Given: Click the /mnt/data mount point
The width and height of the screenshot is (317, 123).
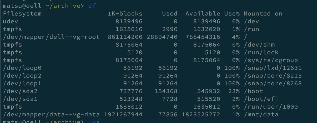Looking at the screenshot, I should click(x=261, y=114).
